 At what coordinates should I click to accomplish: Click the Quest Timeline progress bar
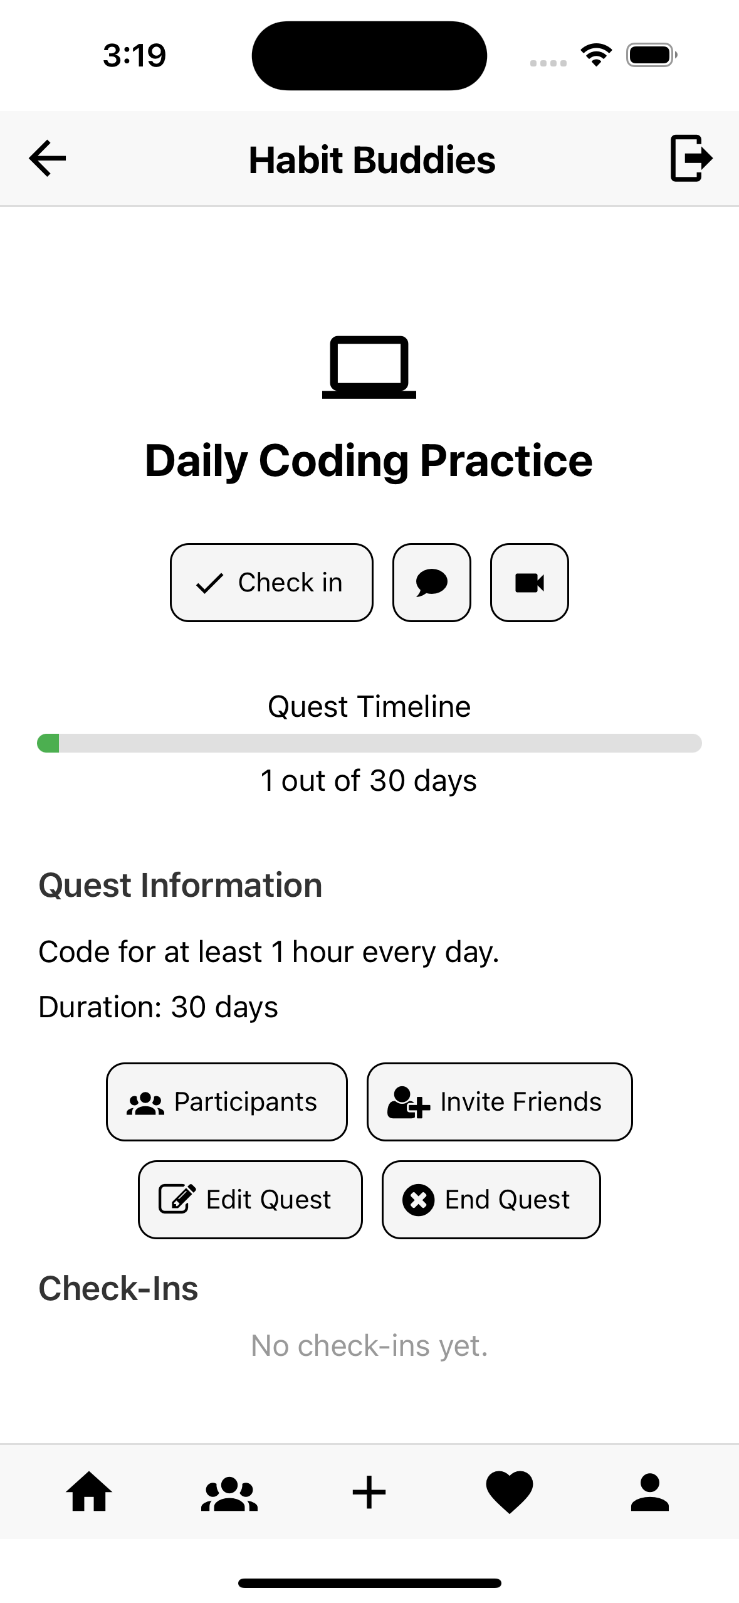369,743
